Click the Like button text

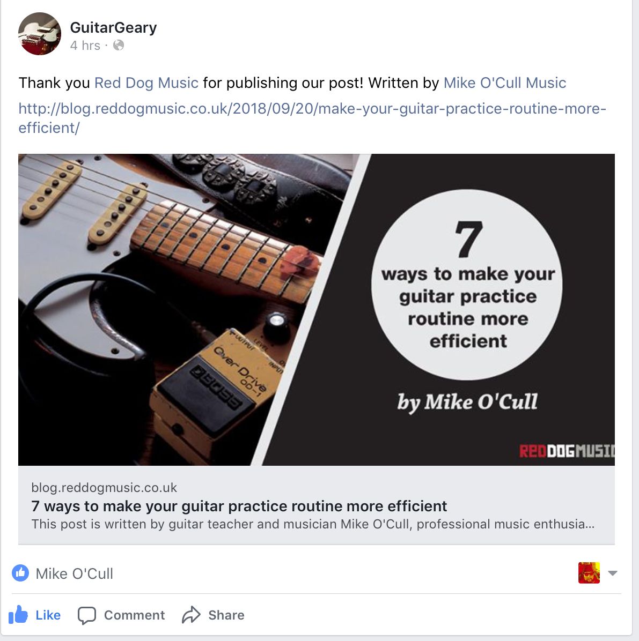pyautogui.click(x=48, y=615)
